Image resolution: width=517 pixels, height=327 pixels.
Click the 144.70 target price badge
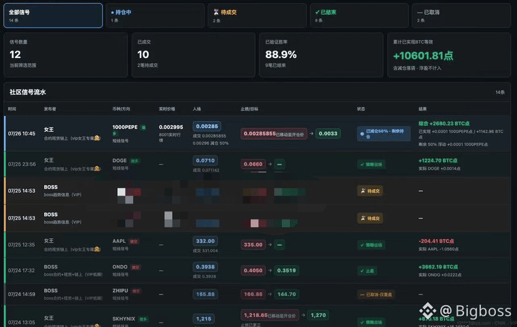pos(286,294)
